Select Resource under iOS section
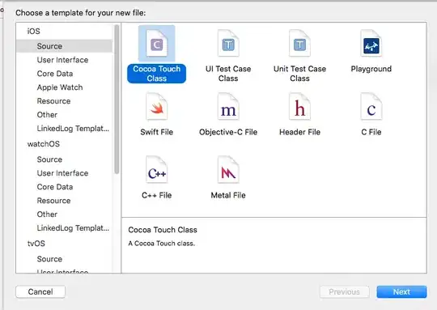Viewport: 437px width, 310px height. click(x=53, y=101)
